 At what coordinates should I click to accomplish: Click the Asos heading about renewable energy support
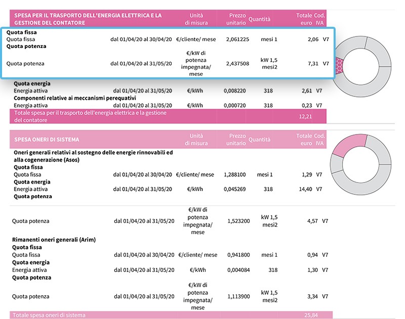tap(93, 156)
